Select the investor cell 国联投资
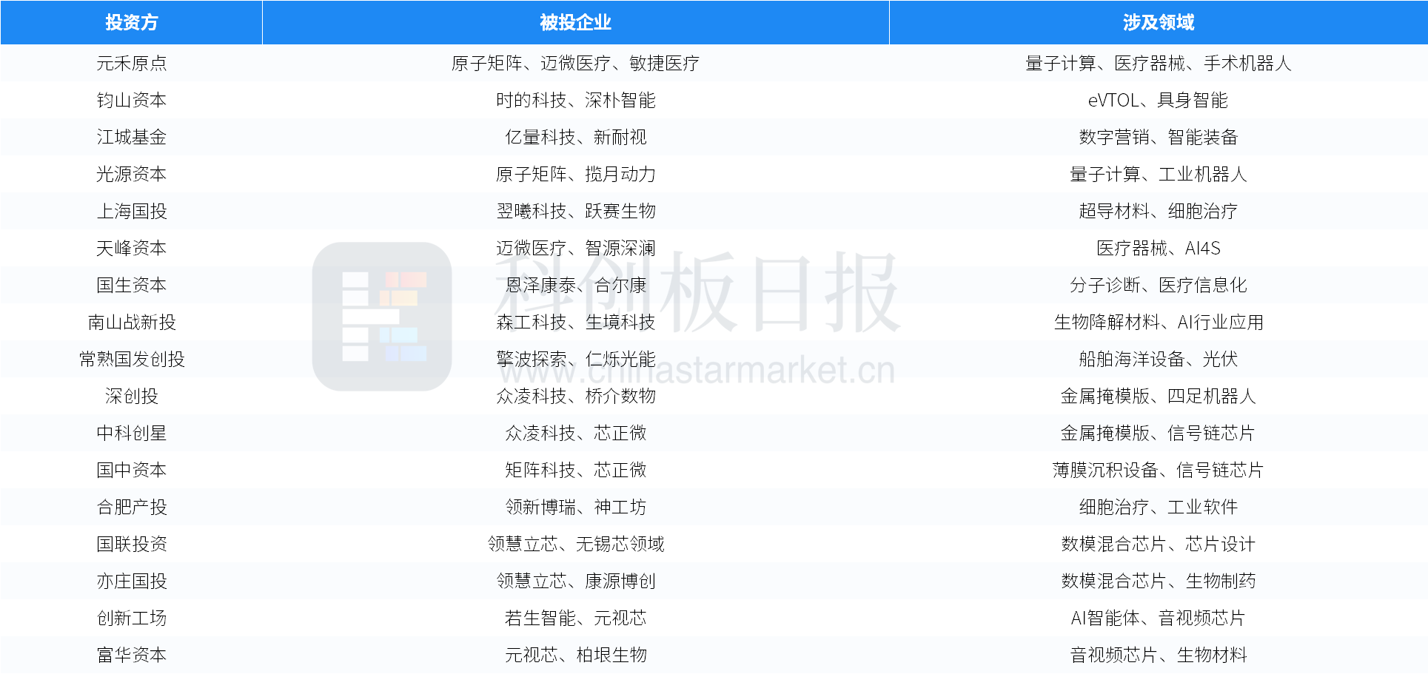The width and height of the screenshot is (1428, 674). [132, 544]
